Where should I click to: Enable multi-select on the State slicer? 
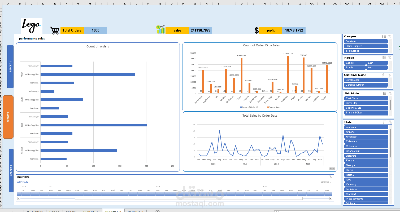tap(384, 122)
